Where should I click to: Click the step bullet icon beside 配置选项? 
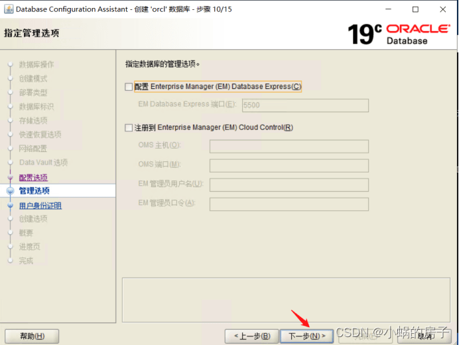[10, 177]
